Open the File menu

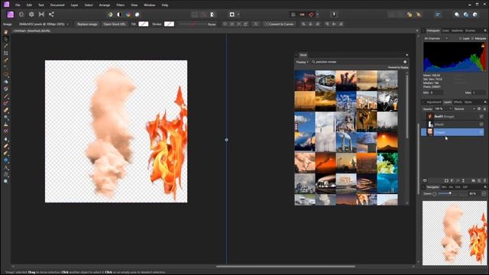(18, 5)
